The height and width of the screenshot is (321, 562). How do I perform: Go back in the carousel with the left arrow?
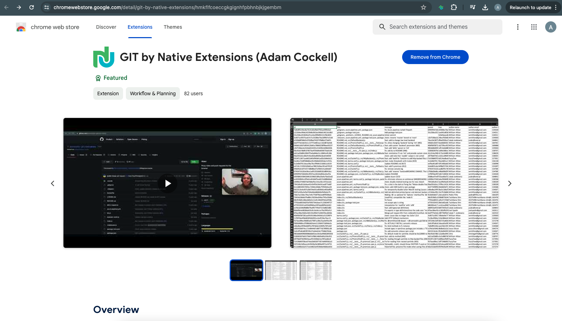(x=53, y=183)
